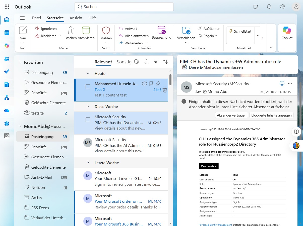Open the Verschieben dropdown arrow
303x226 pixels.
pyautogui.click(x=186, y=43)
